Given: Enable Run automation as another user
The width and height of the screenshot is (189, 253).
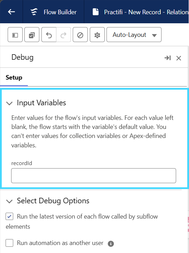Looking at the screenshot, I should (x=9, y=243).
